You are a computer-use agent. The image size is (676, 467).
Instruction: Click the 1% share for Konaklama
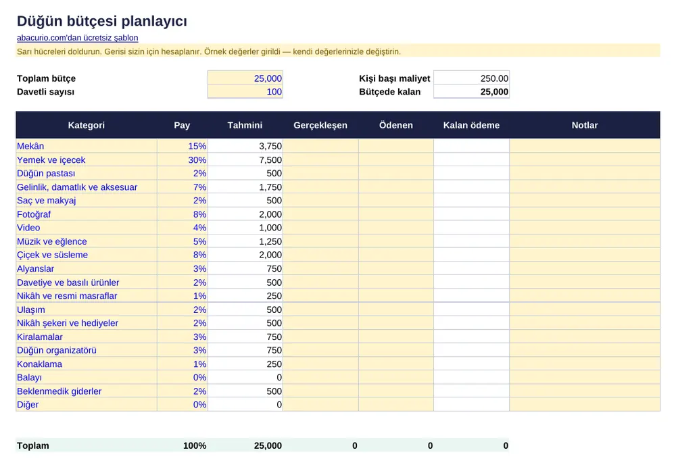tap(183, 364)
